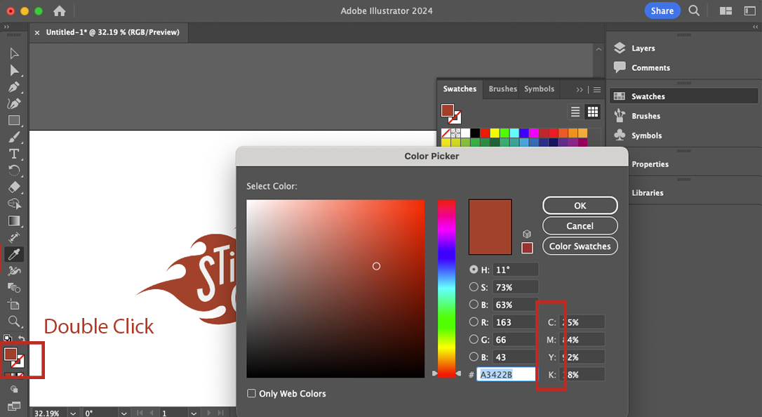762x417 pixels.
Task: Click the Home icon
Action: [59, 11]
